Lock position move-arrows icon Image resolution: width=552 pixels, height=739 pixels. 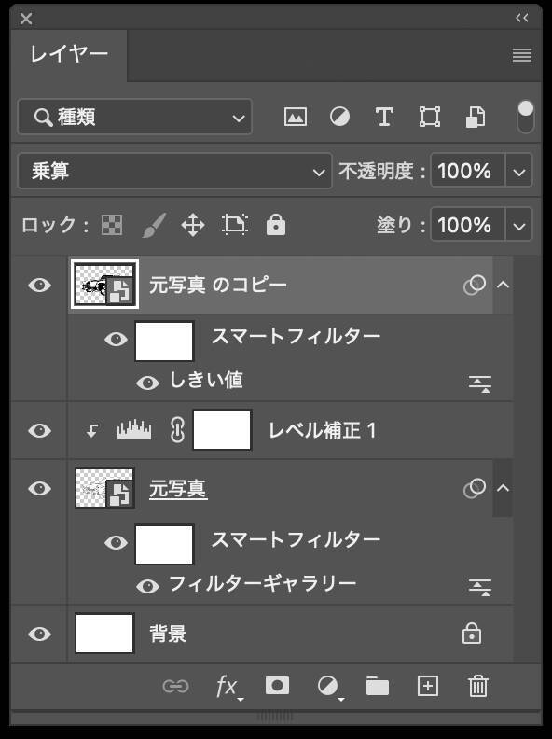[x=193, y=225]
